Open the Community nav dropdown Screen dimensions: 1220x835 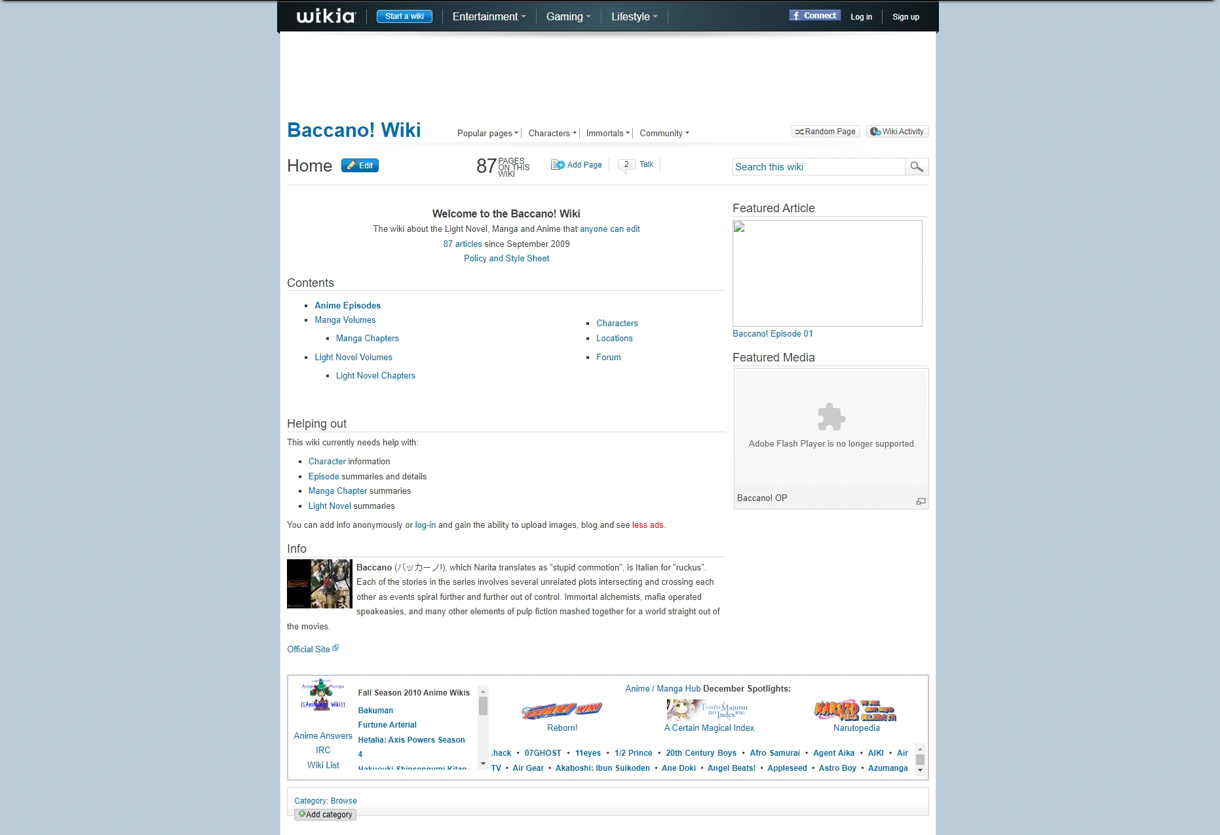point(664,133)
